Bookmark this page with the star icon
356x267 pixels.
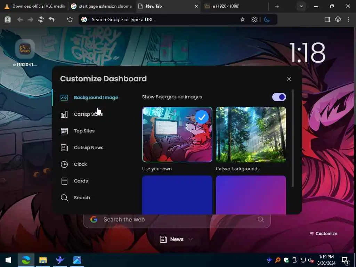[x=243, y=19]
